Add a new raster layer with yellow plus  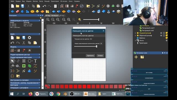(x=136, y=57)
